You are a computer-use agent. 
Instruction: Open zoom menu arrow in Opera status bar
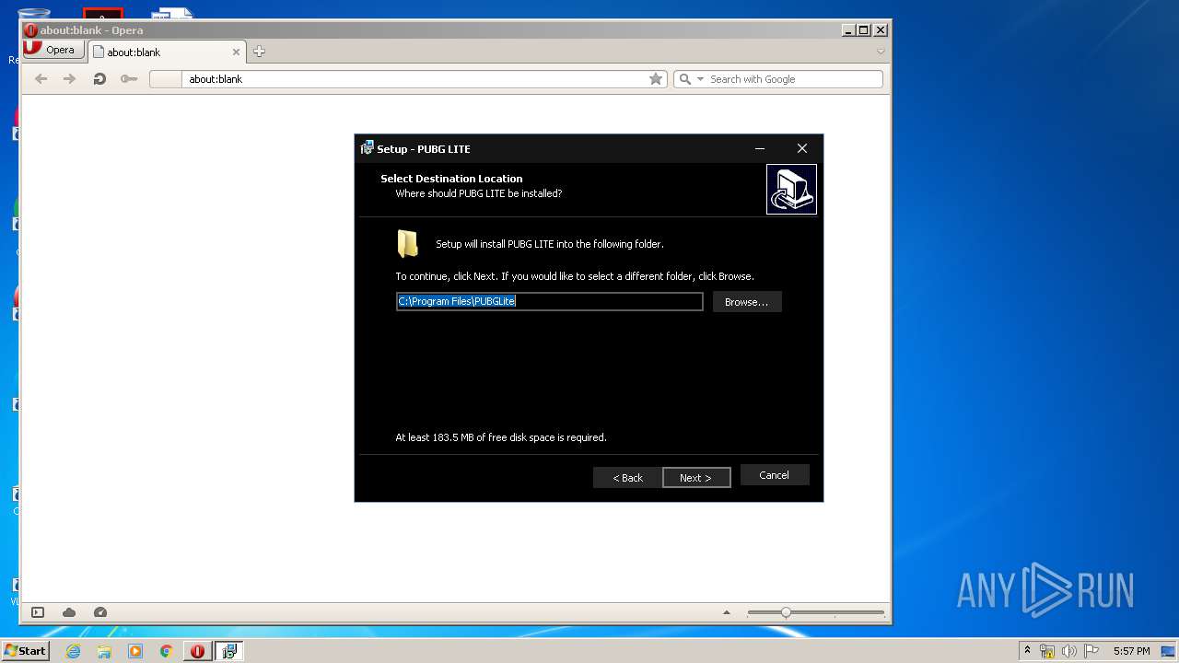click(x=726, y=612)
